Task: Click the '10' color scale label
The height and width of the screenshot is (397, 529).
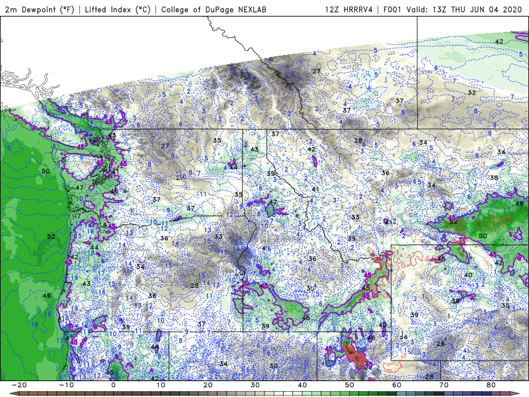Action: pos(161,385)
